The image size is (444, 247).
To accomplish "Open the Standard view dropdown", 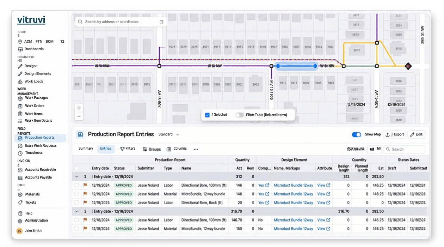I will tap(169, 134).
